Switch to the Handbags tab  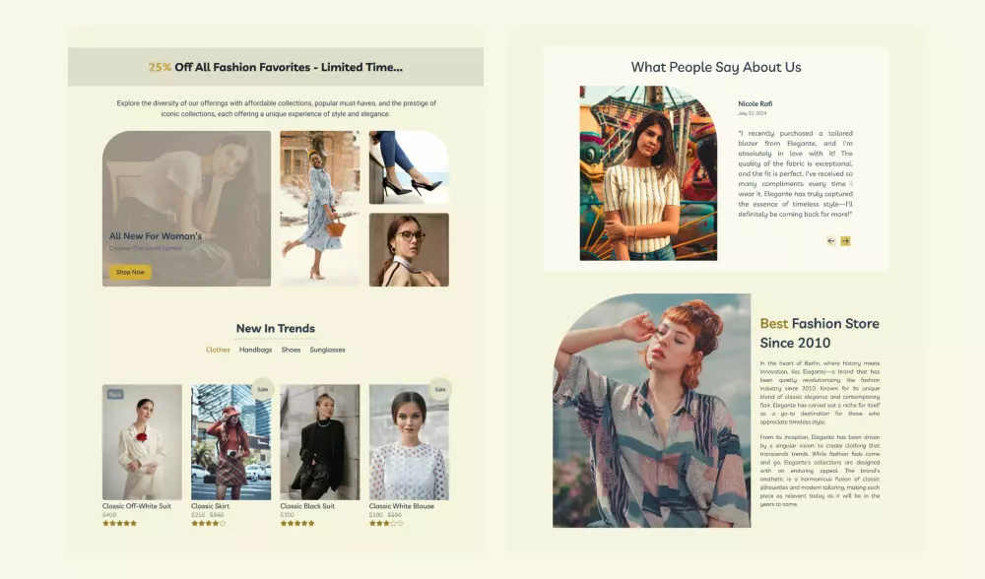pos(256,350)
